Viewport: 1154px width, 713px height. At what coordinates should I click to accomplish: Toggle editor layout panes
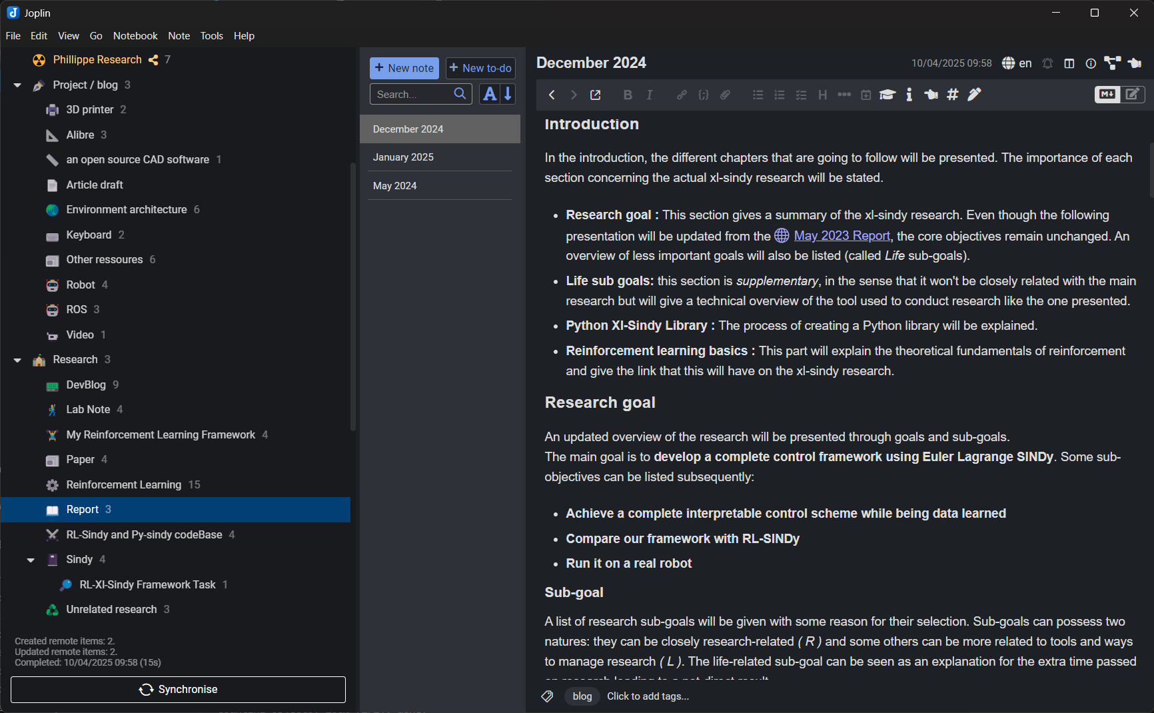1069,63
